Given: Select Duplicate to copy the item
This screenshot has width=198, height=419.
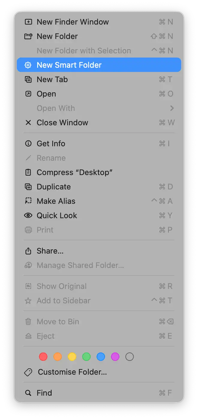Looking at the screenshot, I should (x=53, y=187).
